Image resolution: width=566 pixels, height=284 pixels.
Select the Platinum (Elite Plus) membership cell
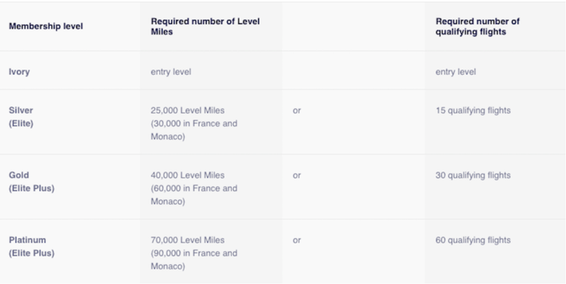click(x=31, y=246)
